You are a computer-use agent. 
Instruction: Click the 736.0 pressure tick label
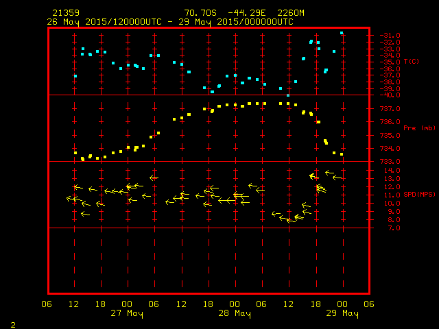390,122
